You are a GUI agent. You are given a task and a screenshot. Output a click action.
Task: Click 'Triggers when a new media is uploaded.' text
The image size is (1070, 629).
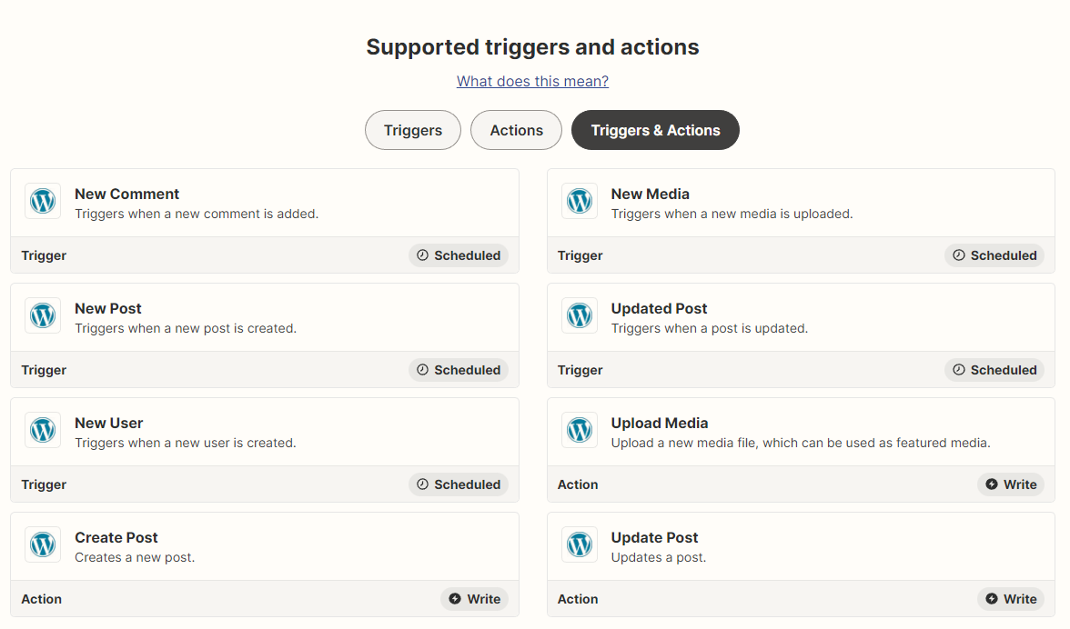click(732, 214)
